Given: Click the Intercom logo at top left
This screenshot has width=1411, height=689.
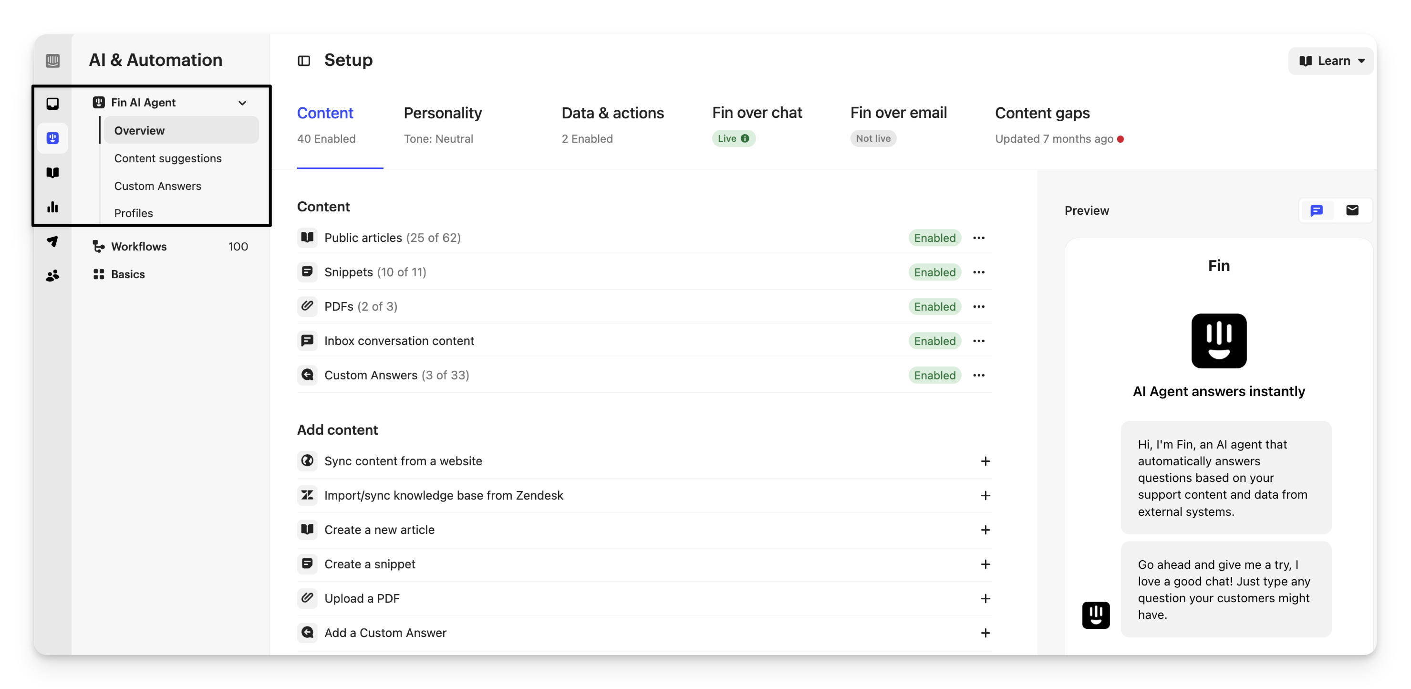Looking at the screenshot, I should click(x=52, y=60).
